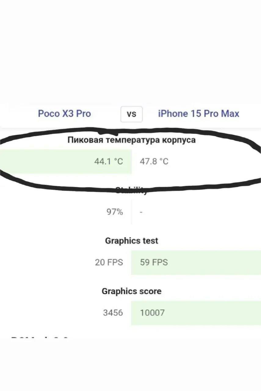Open the Poco X3 Pro device link
Viewport: 261px width, 391px height.
[x=64, y=114]
